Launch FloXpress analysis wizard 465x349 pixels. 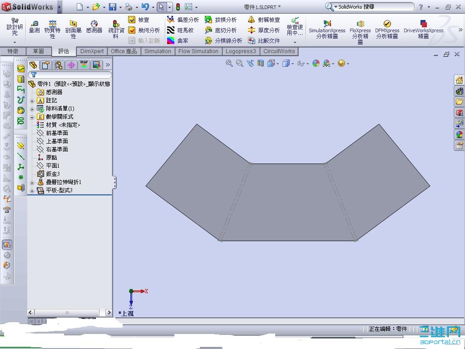(x=360, y=31)
